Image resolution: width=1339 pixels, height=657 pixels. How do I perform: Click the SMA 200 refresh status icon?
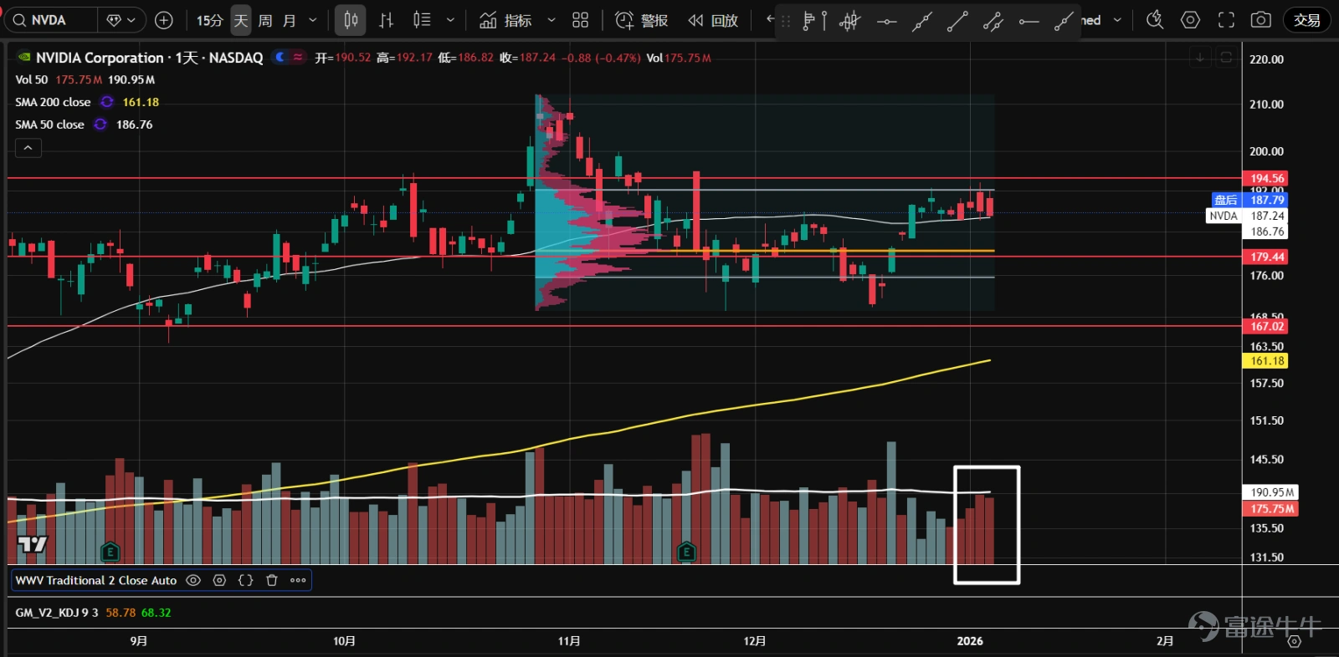[x=107, y=102]
